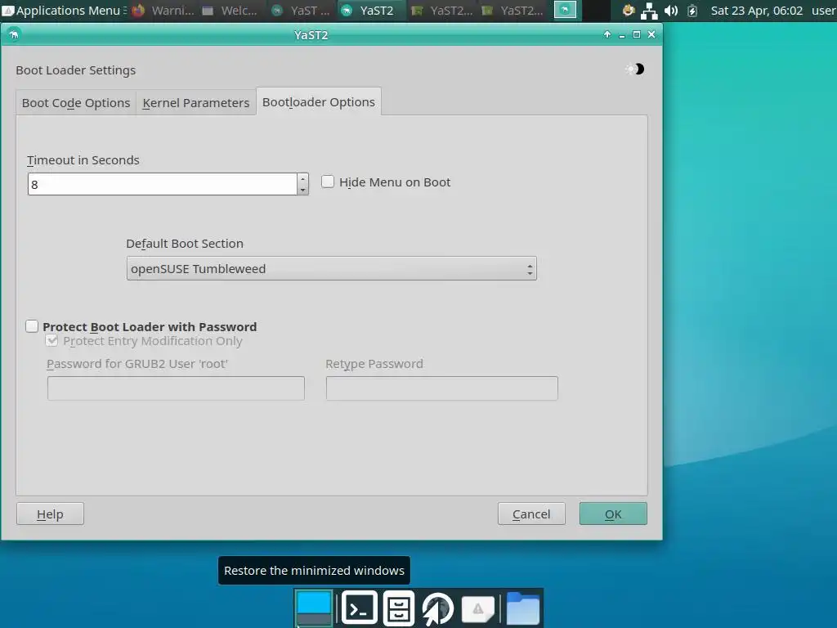Select the Bootloader Options tab

tap(319, 101)
